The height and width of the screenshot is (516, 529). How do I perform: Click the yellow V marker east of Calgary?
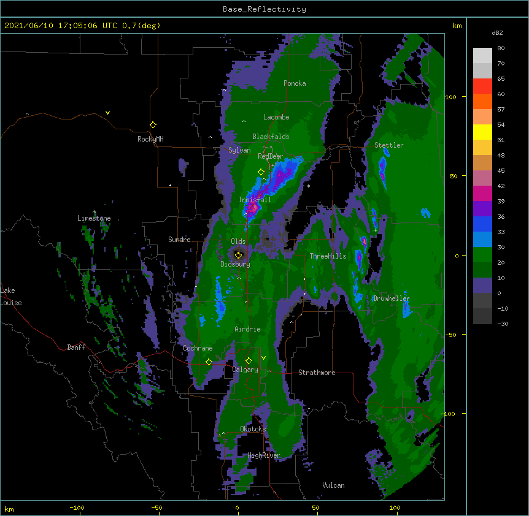coord(263,358)
